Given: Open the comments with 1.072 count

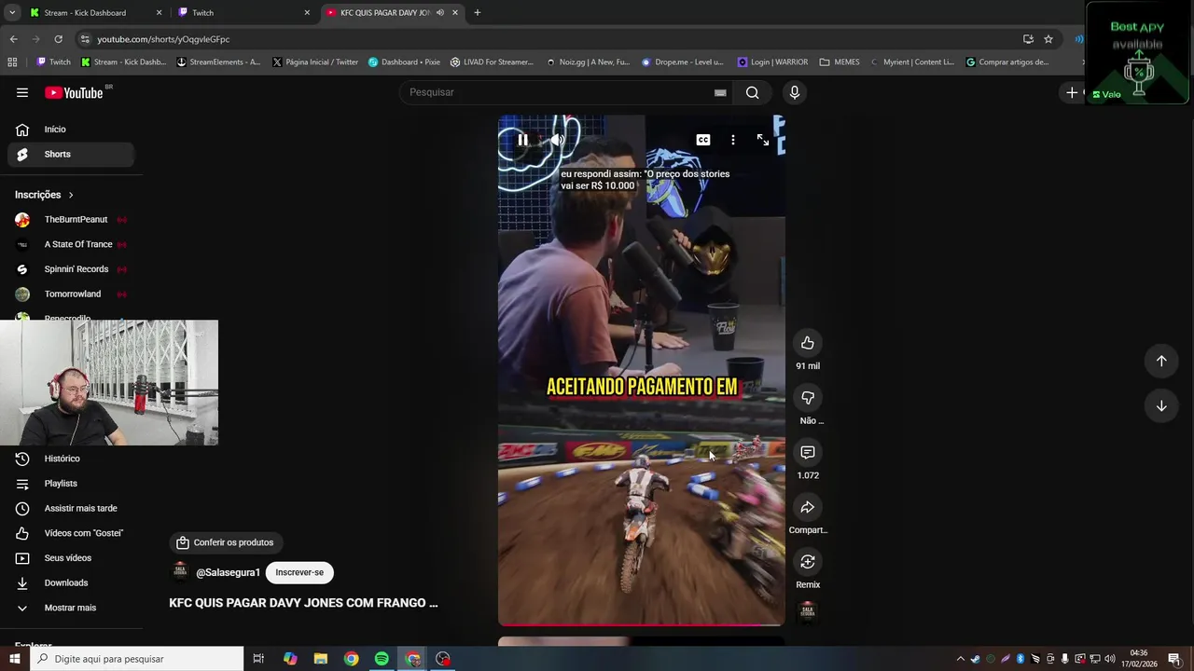Looking at the screenshot, I should click(x=808, y=452).
